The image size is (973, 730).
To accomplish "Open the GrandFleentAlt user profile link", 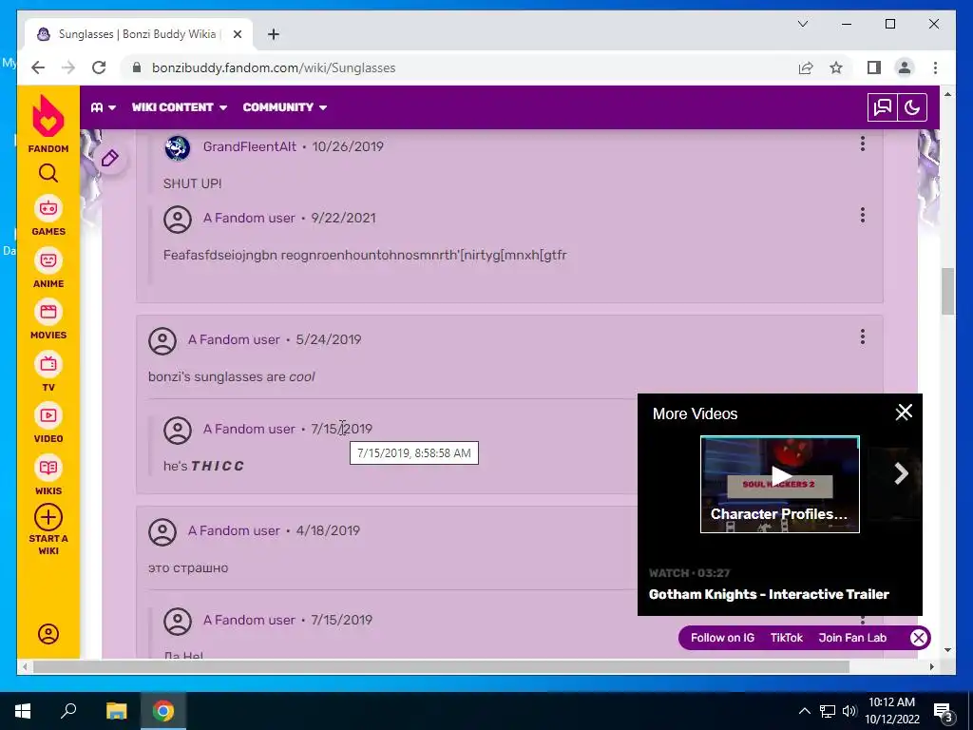I will (x=250, y=146).
